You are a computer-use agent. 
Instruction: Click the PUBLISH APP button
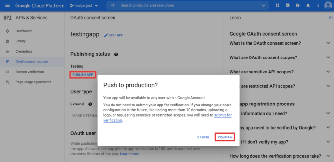[x=83, y=75]
